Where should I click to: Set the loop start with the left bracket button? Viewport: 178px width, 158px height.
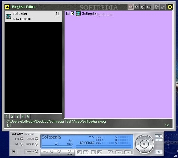click(80, 152)
